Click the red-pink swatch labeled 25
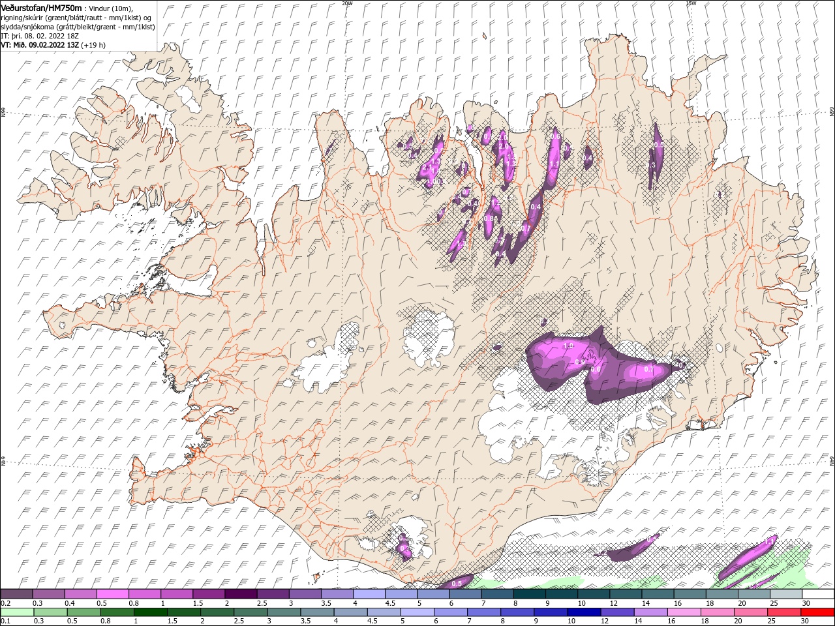Viewport: 835px width, 626px height. tap(784, 612)
